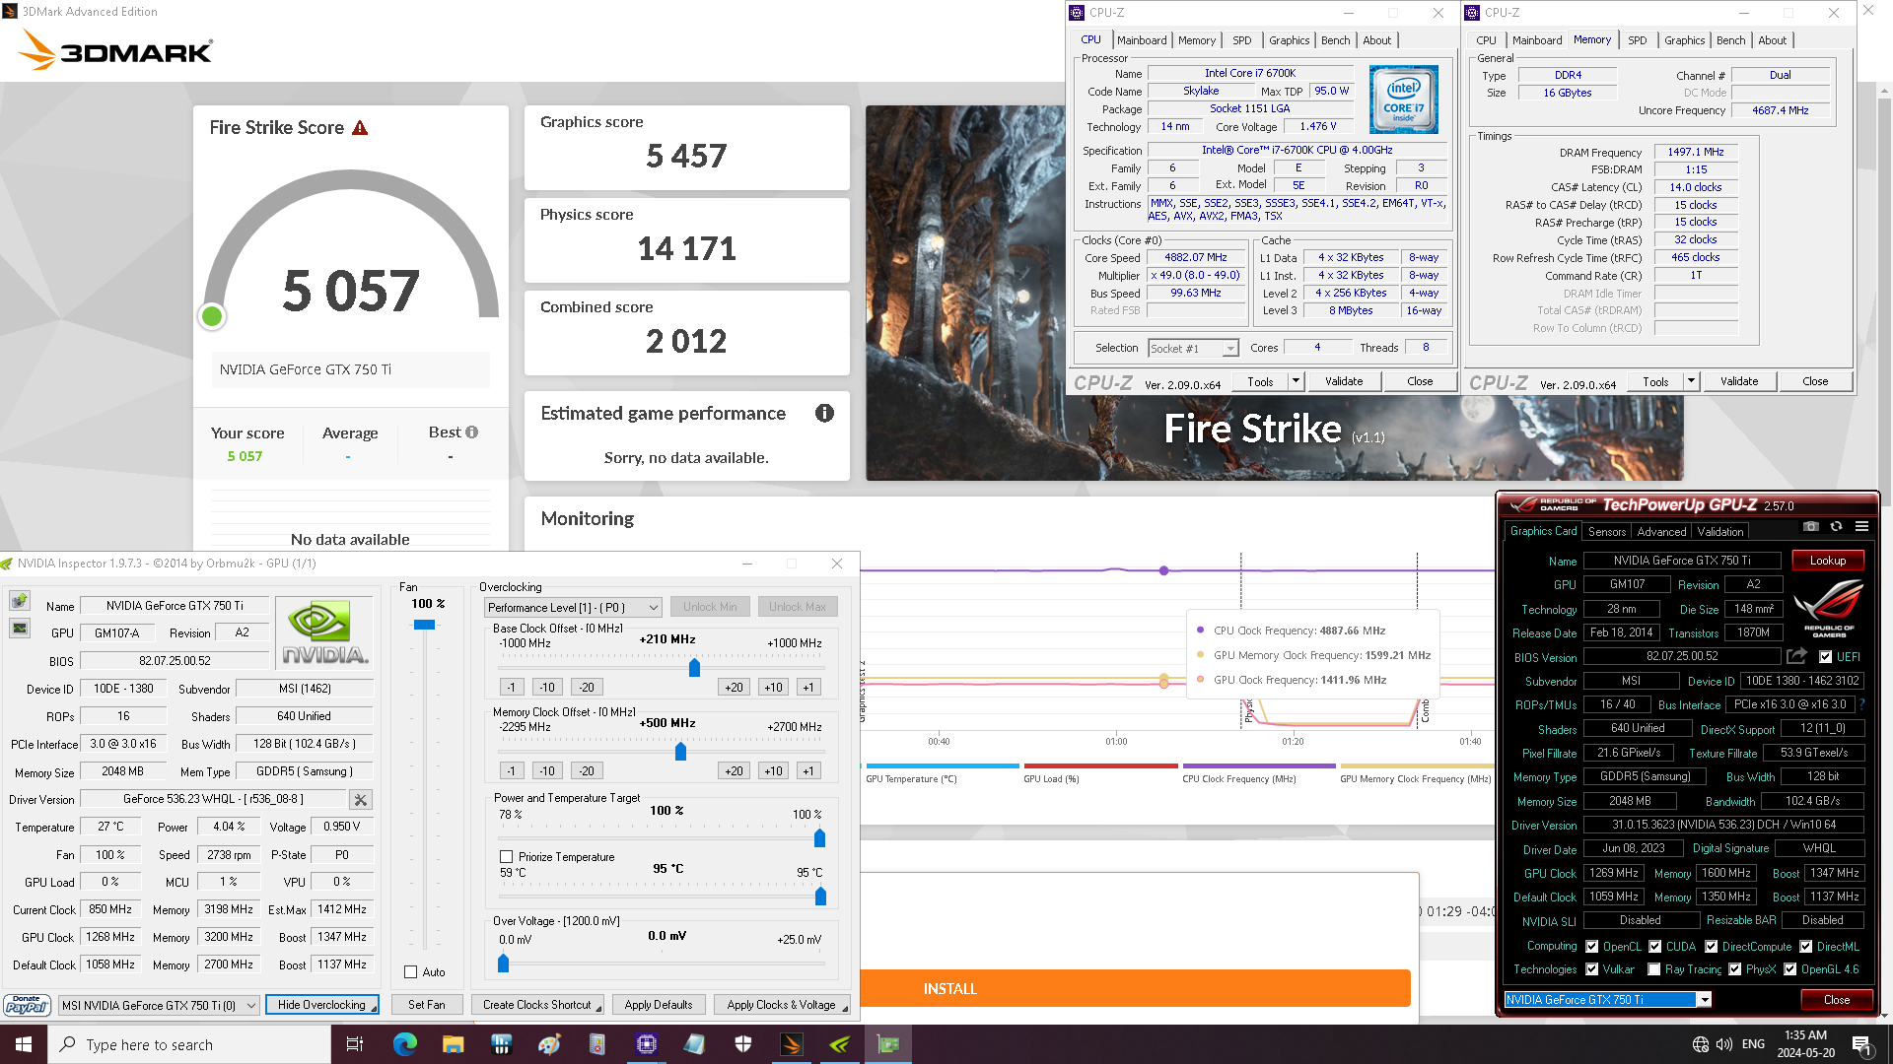
Task: Open the volume control in system tray
Action: [1723, 1044]
